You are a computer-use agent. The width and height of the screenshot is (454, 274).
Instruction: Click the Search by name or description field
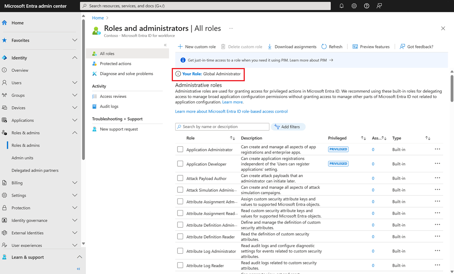click(222, 127)
